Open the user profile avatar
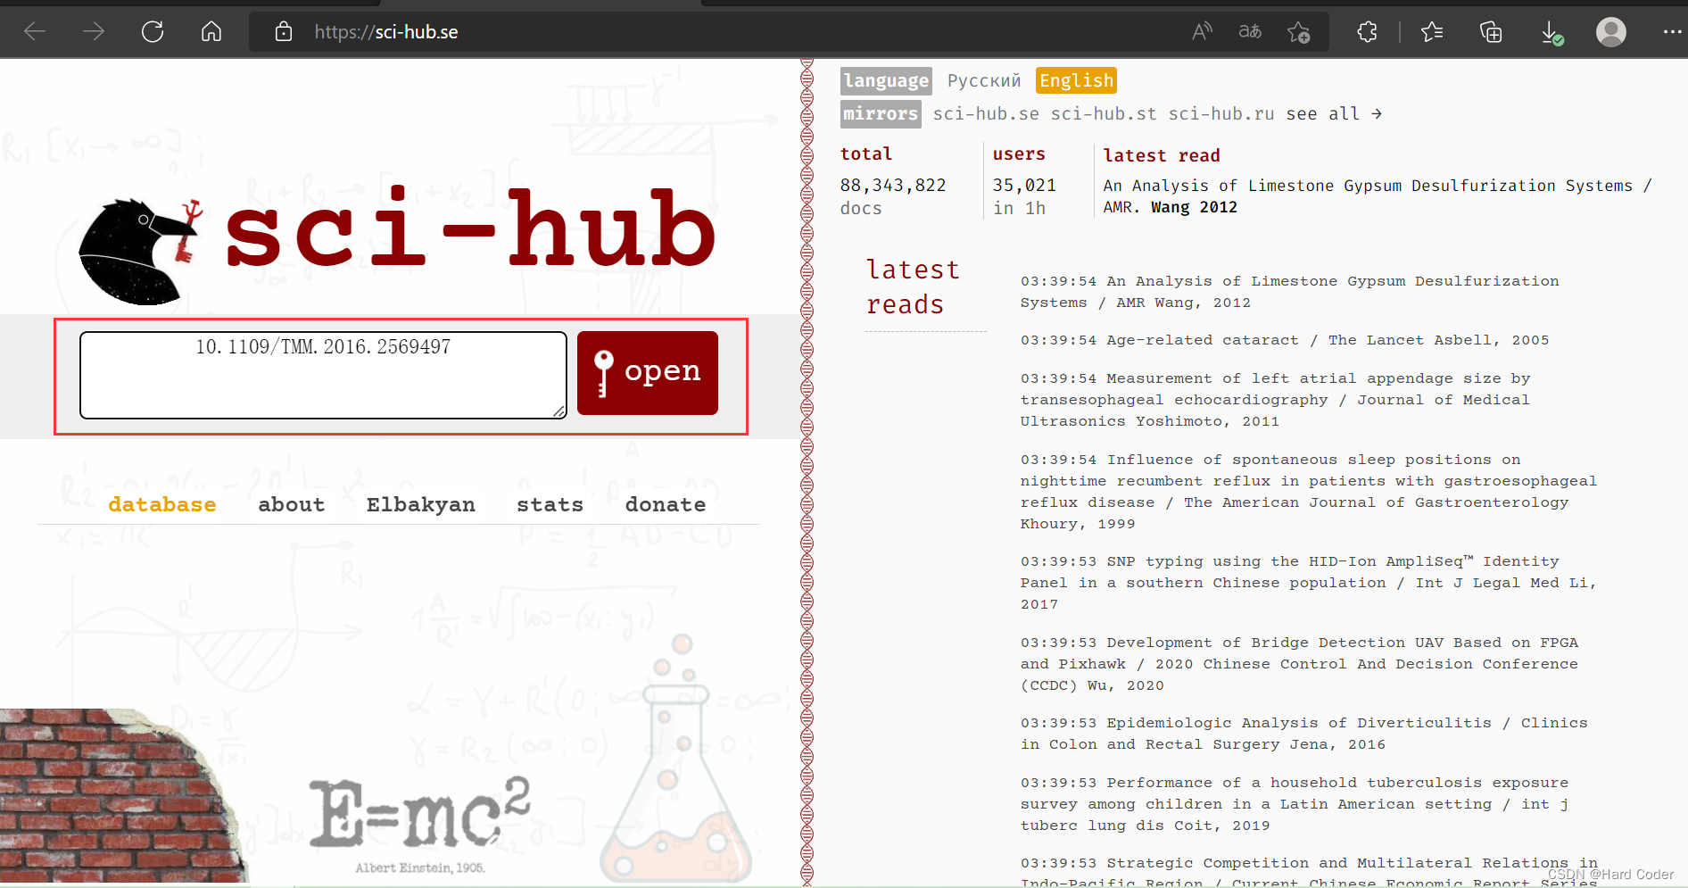The width and height of the screenshot is (1688, 888). click(1610, 32)
